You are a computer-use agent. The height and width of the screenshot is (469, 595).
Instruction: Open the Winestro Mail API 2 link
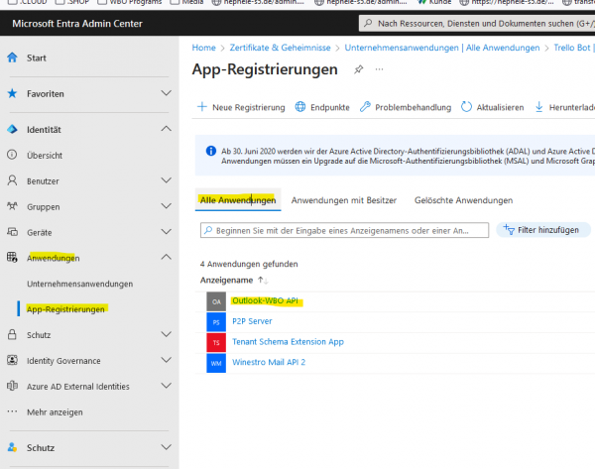(268, 363)
